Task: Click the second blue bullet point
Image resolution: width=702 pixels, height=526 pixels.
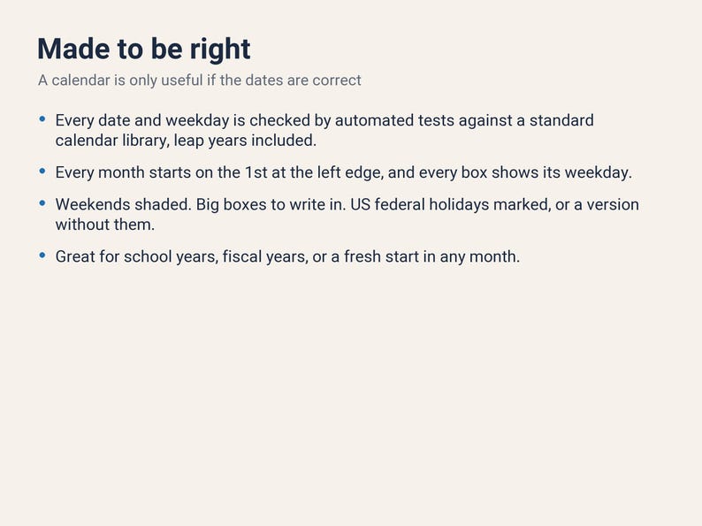Action: point(42,171)
